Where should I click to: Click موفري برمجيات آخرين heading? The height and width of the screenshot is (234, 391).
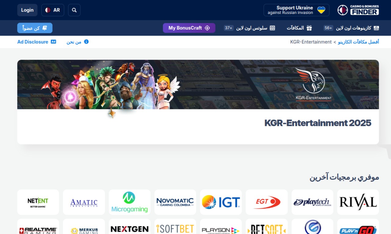(344, 177)
